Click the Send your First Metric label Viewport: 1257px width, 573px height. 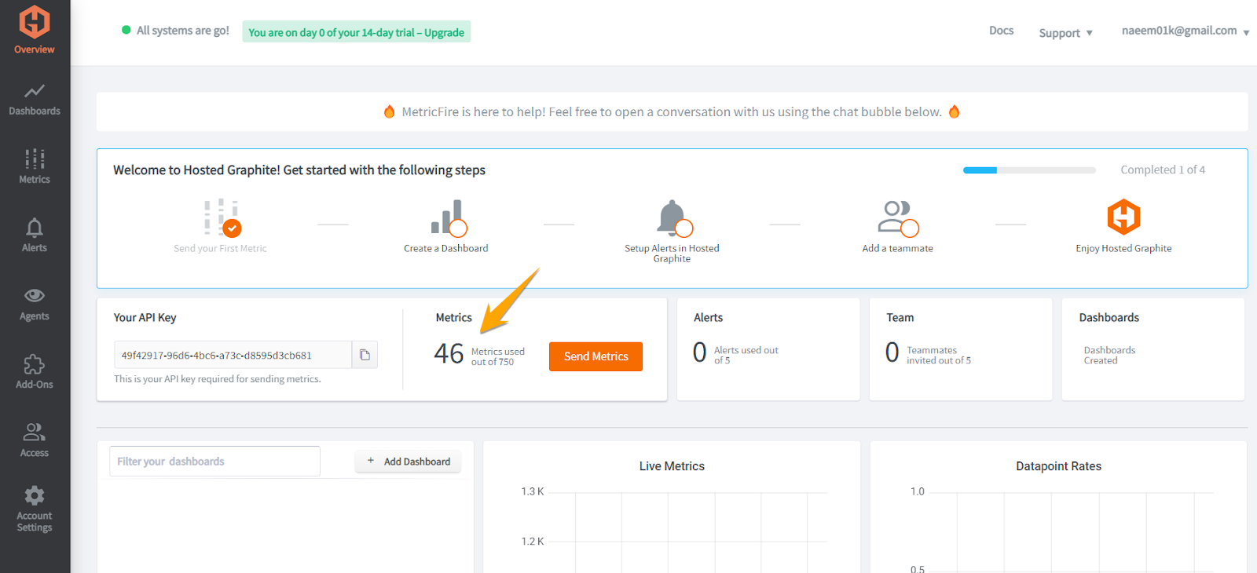(220, 248)
